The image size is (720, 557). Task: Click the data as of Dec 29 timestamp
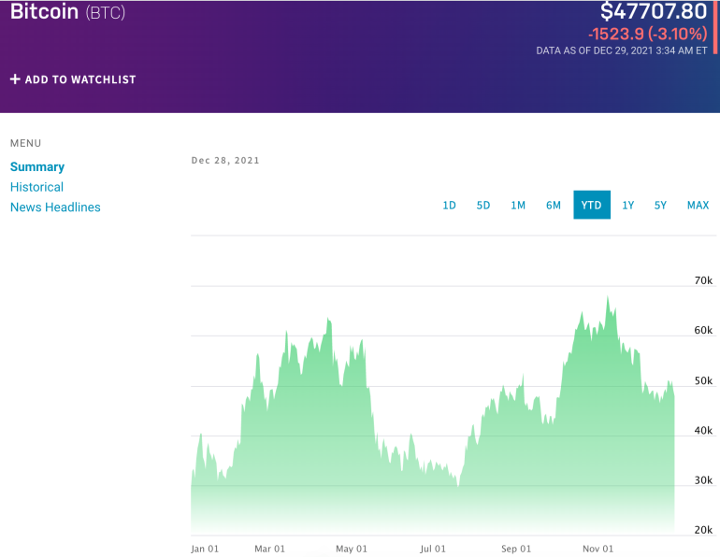622,50
